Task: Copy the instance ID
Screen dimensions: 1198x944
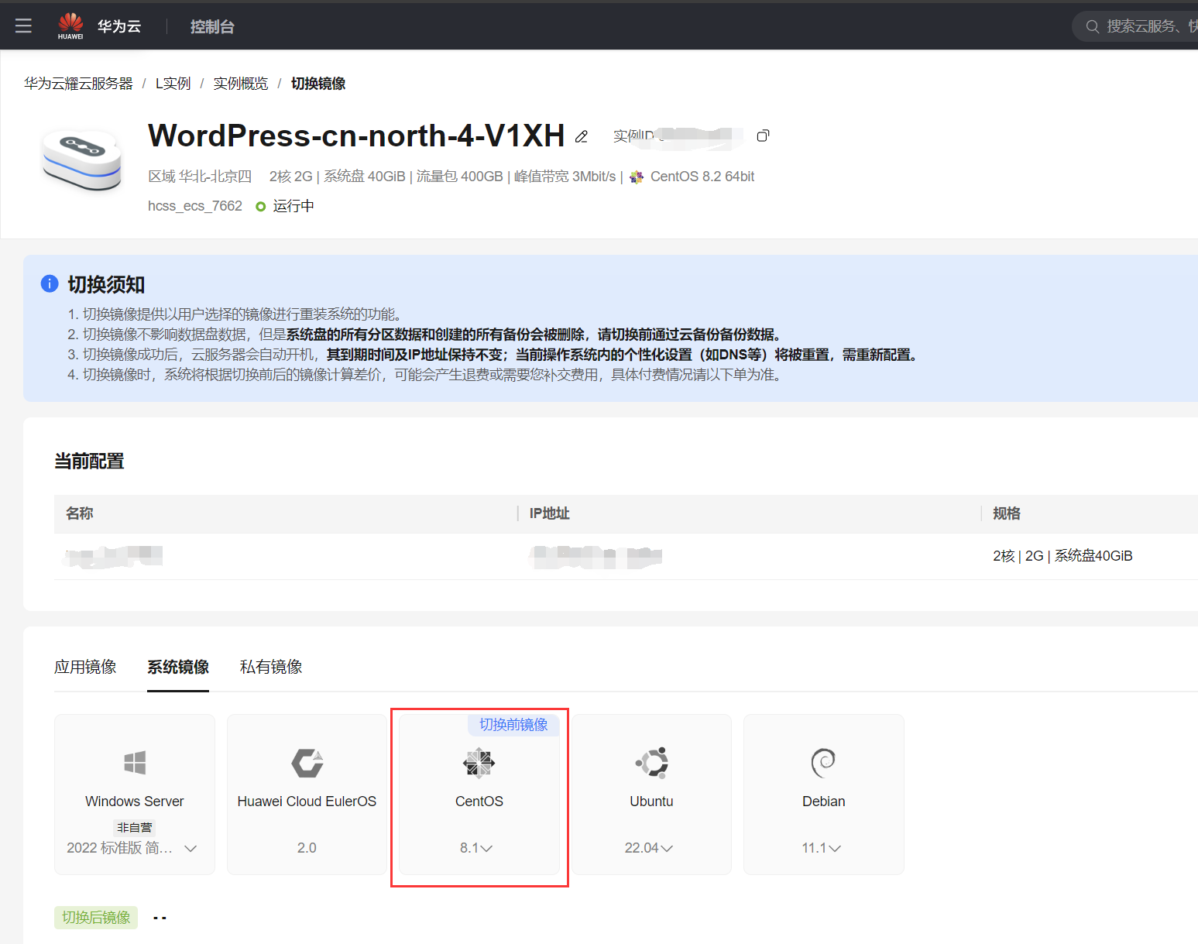Action: (763, 136)
